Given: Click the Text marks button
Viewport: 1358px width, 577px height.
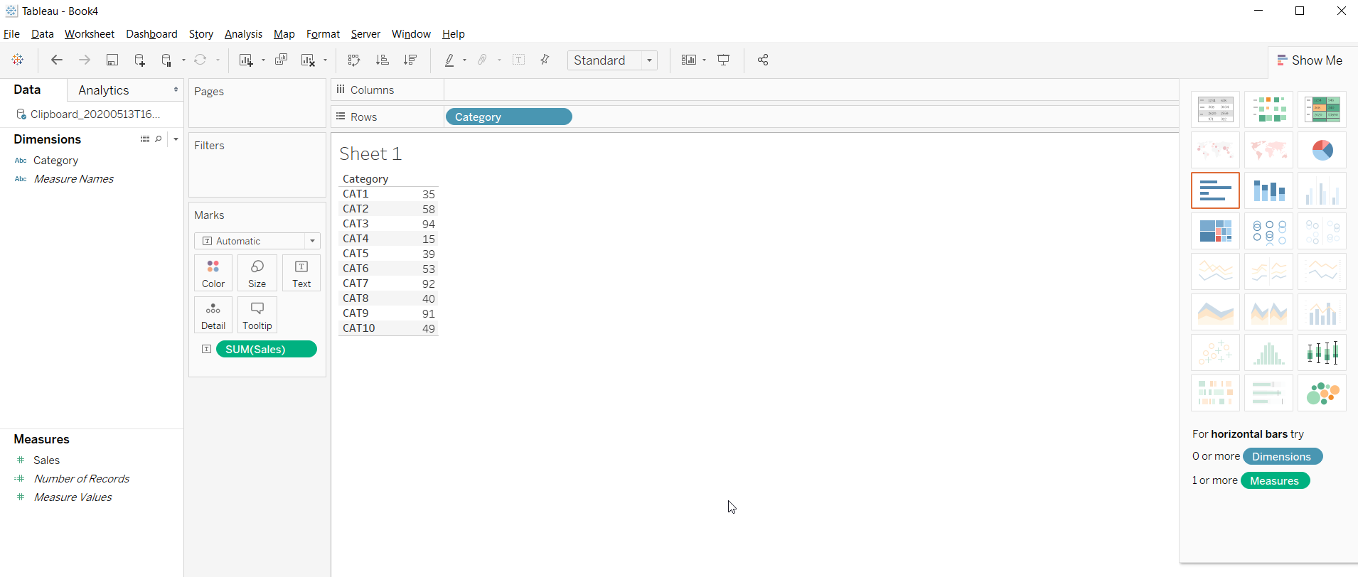Looking at the screenshot, I should pyautogui.click(x=301, y=274).
